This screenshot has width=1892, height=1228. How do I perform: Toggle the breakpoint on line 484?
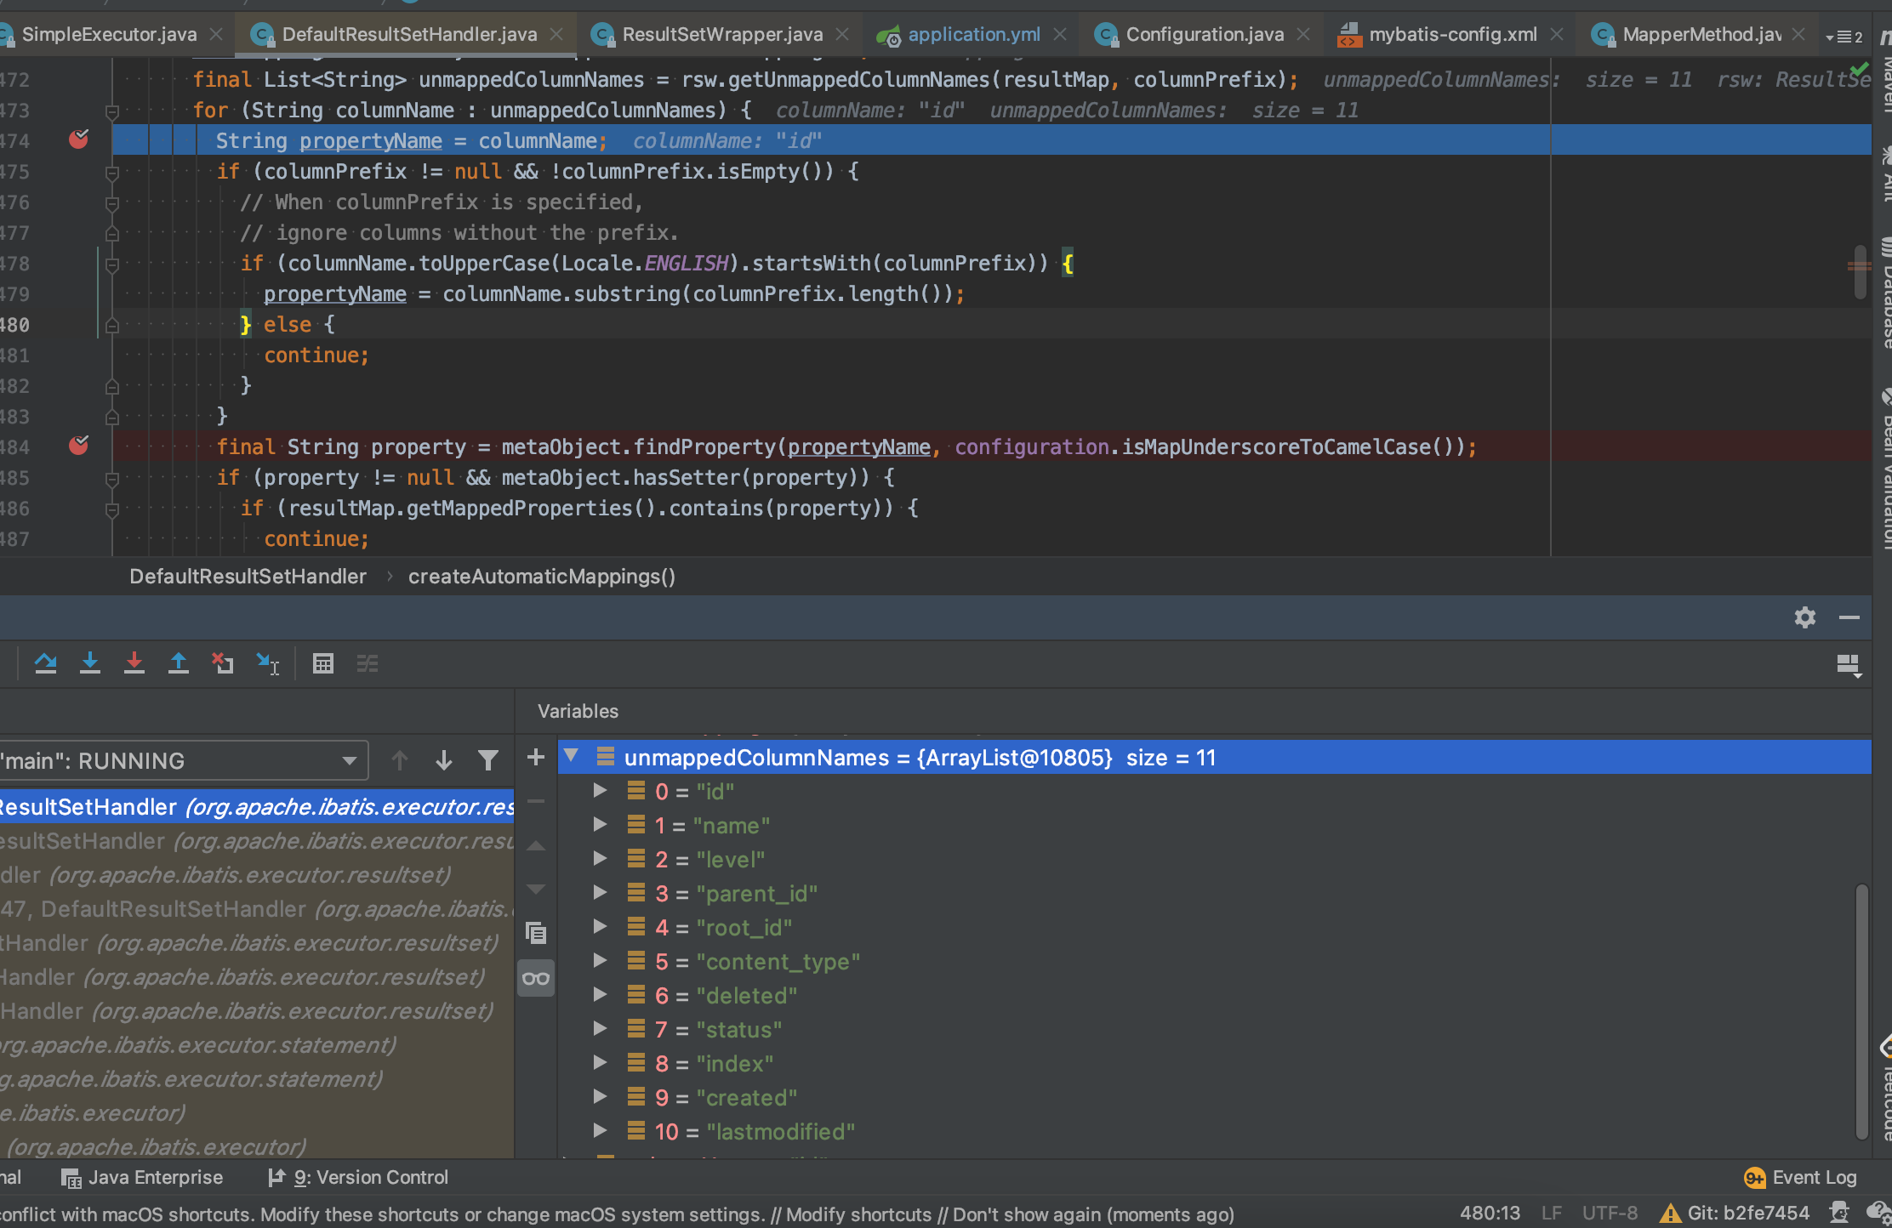coord(78,446)
